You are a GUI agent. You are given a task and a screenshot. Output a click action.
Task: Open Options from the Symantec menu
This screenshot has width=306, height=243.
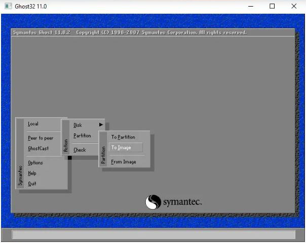pos(35,163)
